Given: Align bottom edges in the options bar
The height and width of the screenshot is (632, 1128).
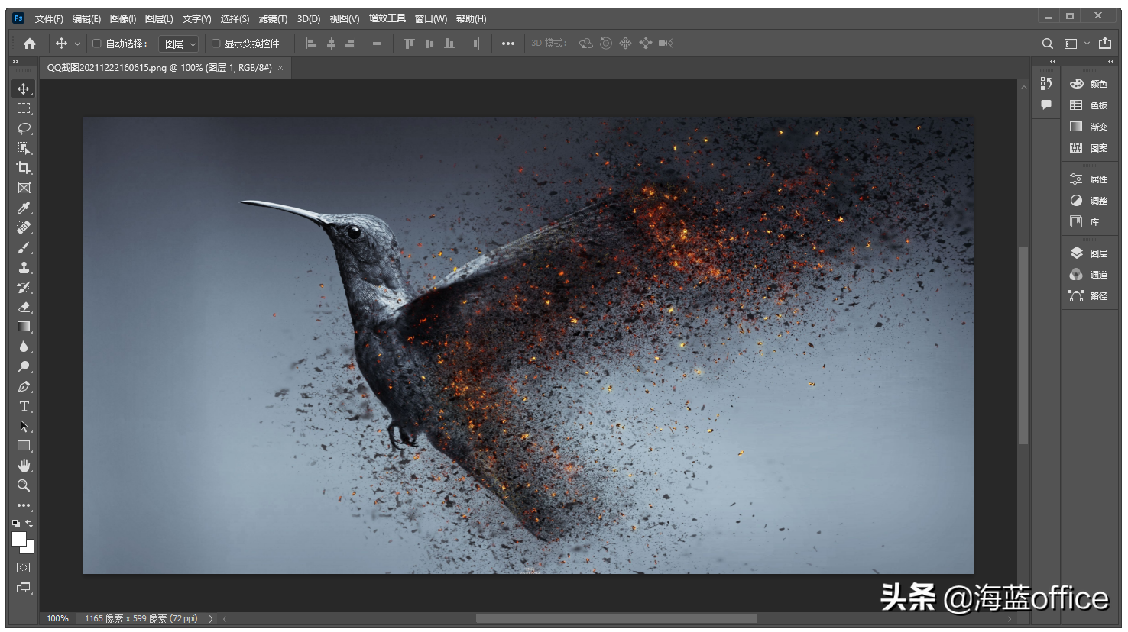Looking at the screenshot, I should (449, 44).
